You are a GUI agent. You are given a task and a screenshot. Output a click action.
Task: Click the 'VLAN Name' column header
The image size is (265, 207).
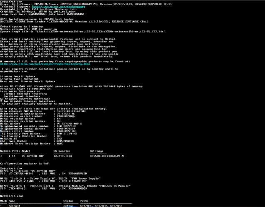click(7, 201)
